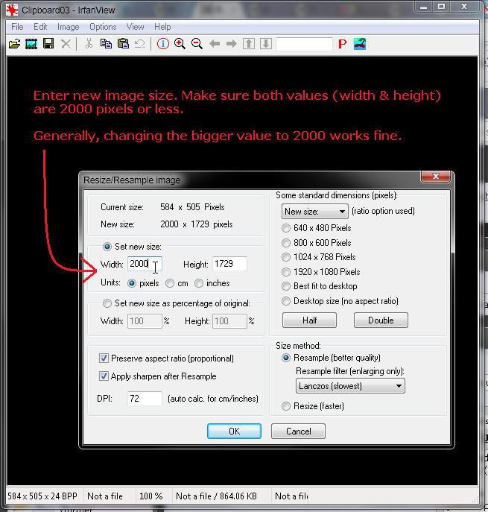Toggle Apply sharpen after Resample checkbox

click(104, 376)
